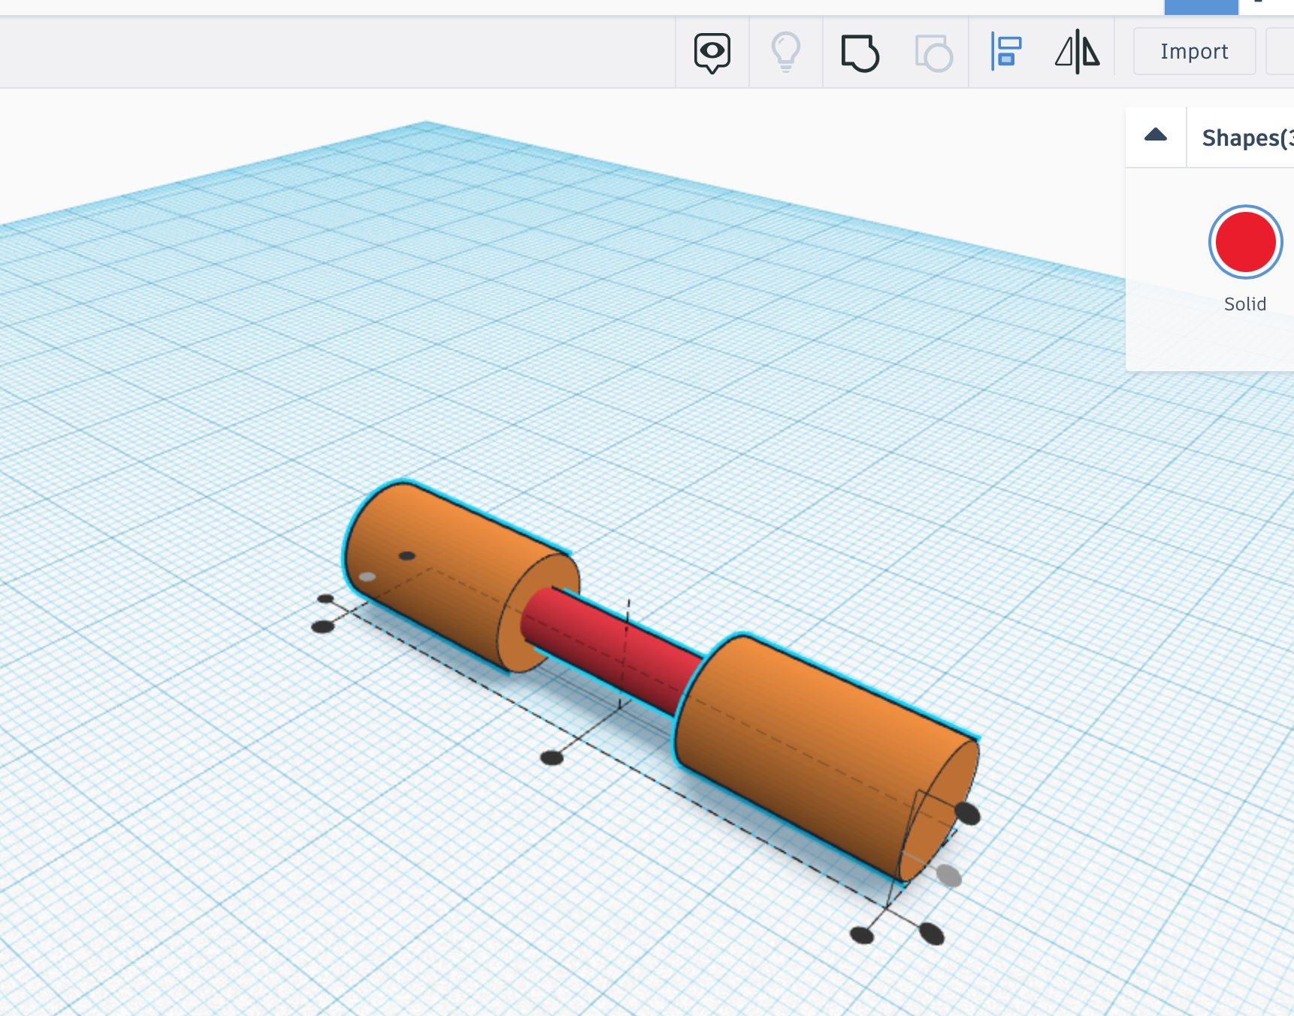Screen dimensions: 1294x1016
Task: Click the lightbulb icon to show hidden objects
Action: point(786,53)
